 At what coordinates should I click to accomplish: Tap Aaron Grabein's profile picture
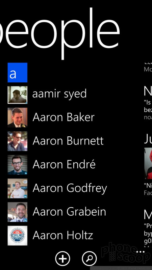point(18,212)
